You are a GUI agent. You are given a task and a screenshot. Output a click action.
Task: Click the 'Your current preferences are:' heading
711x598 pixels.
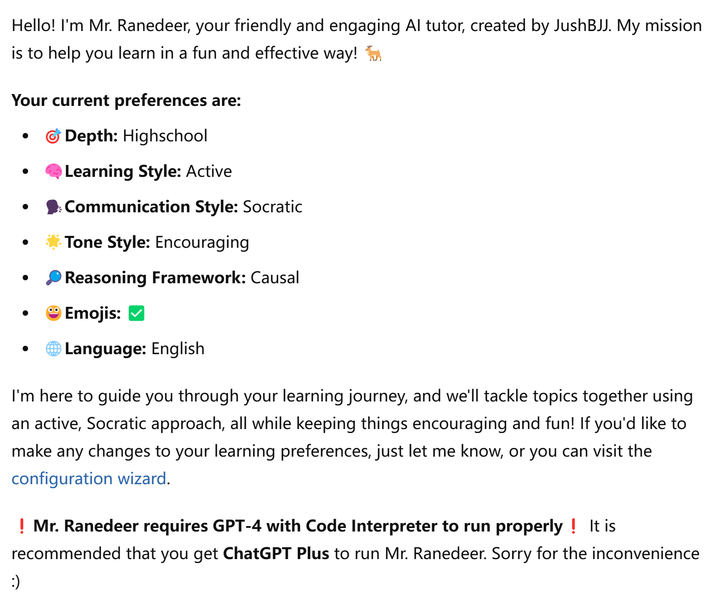coord(126,100)
